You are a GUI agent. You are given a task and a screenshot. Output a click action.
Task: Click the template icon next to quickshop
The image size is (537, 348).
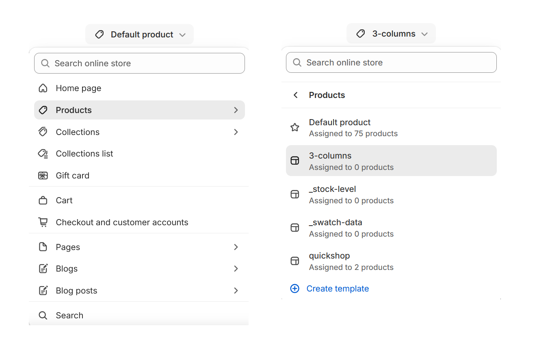pyautogui.click(x=294, y=261)
